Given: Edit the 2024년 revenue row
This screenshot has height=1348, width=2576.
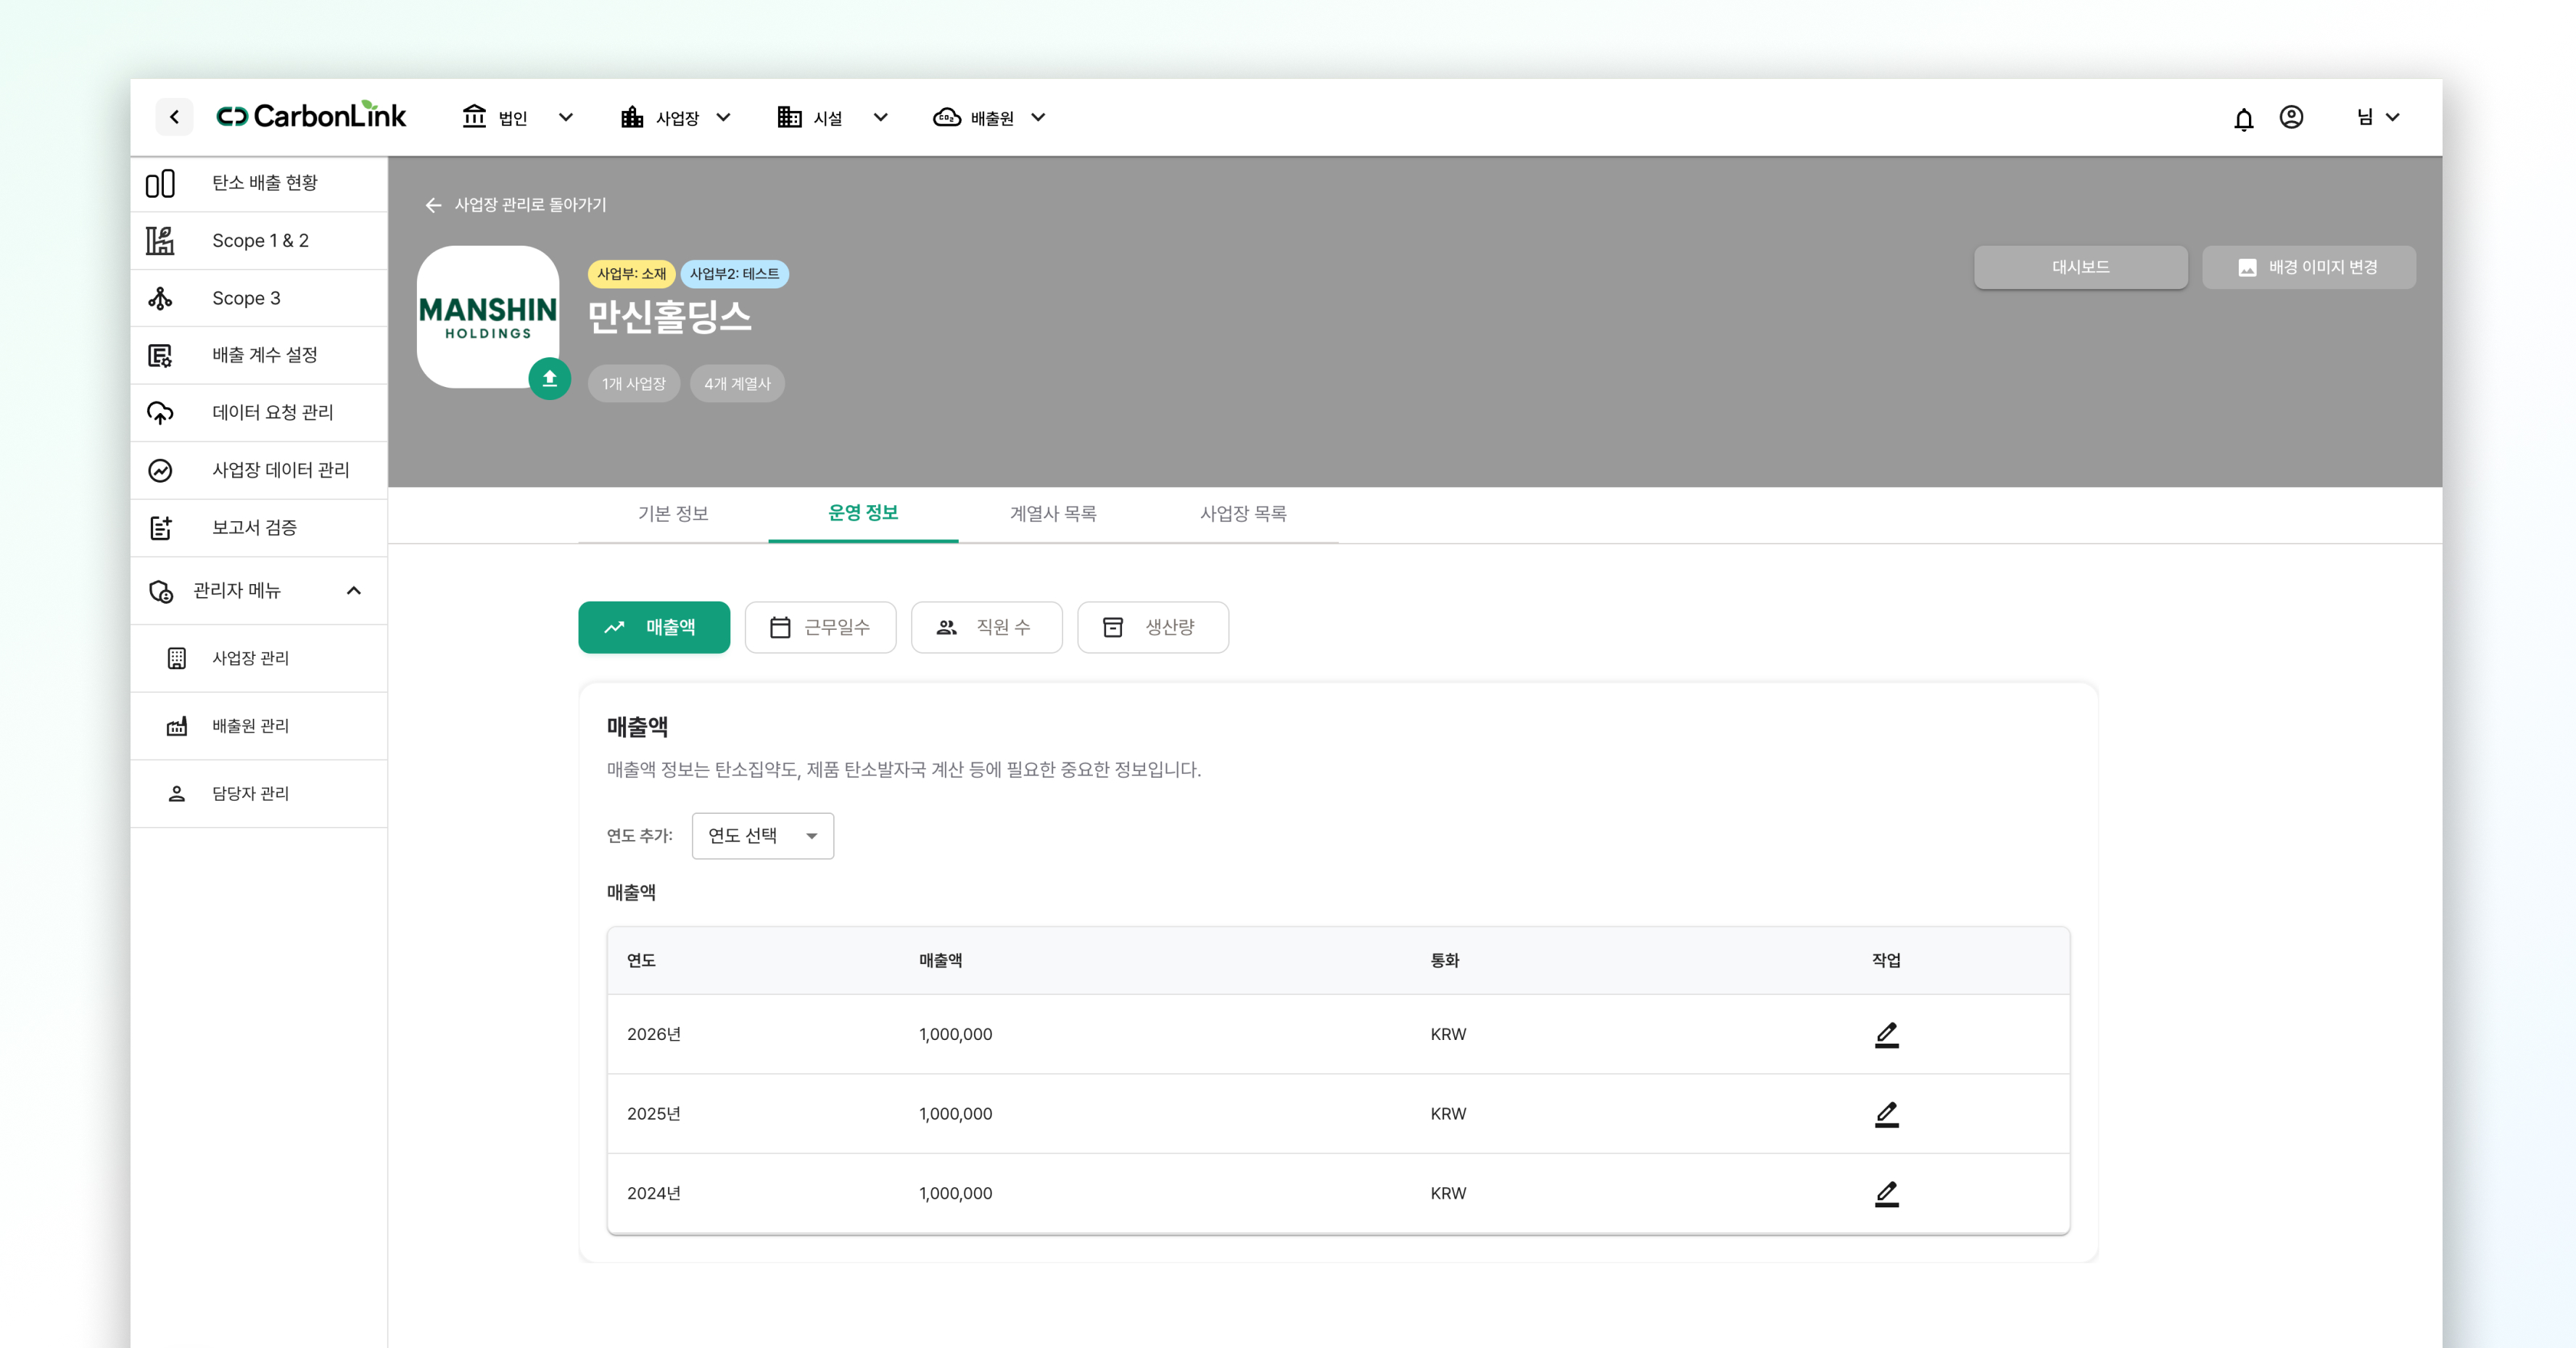Looking at the screenshot, I should (x=1886, y=1193).
